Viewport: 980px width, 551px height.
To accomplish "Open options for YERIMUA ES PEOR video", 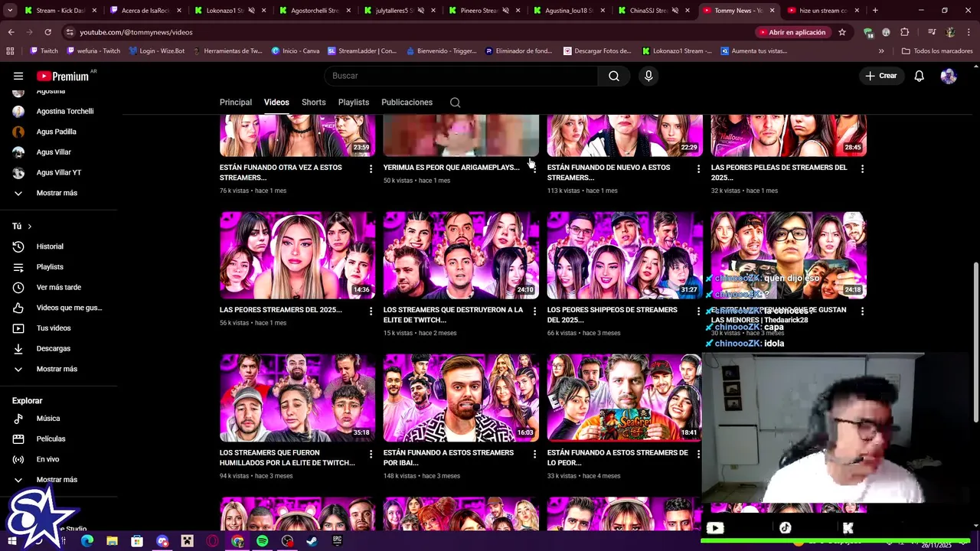I will click(534, 168).
